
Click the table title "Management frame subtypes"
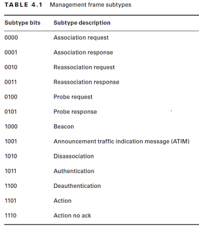[x=91, y=5]
